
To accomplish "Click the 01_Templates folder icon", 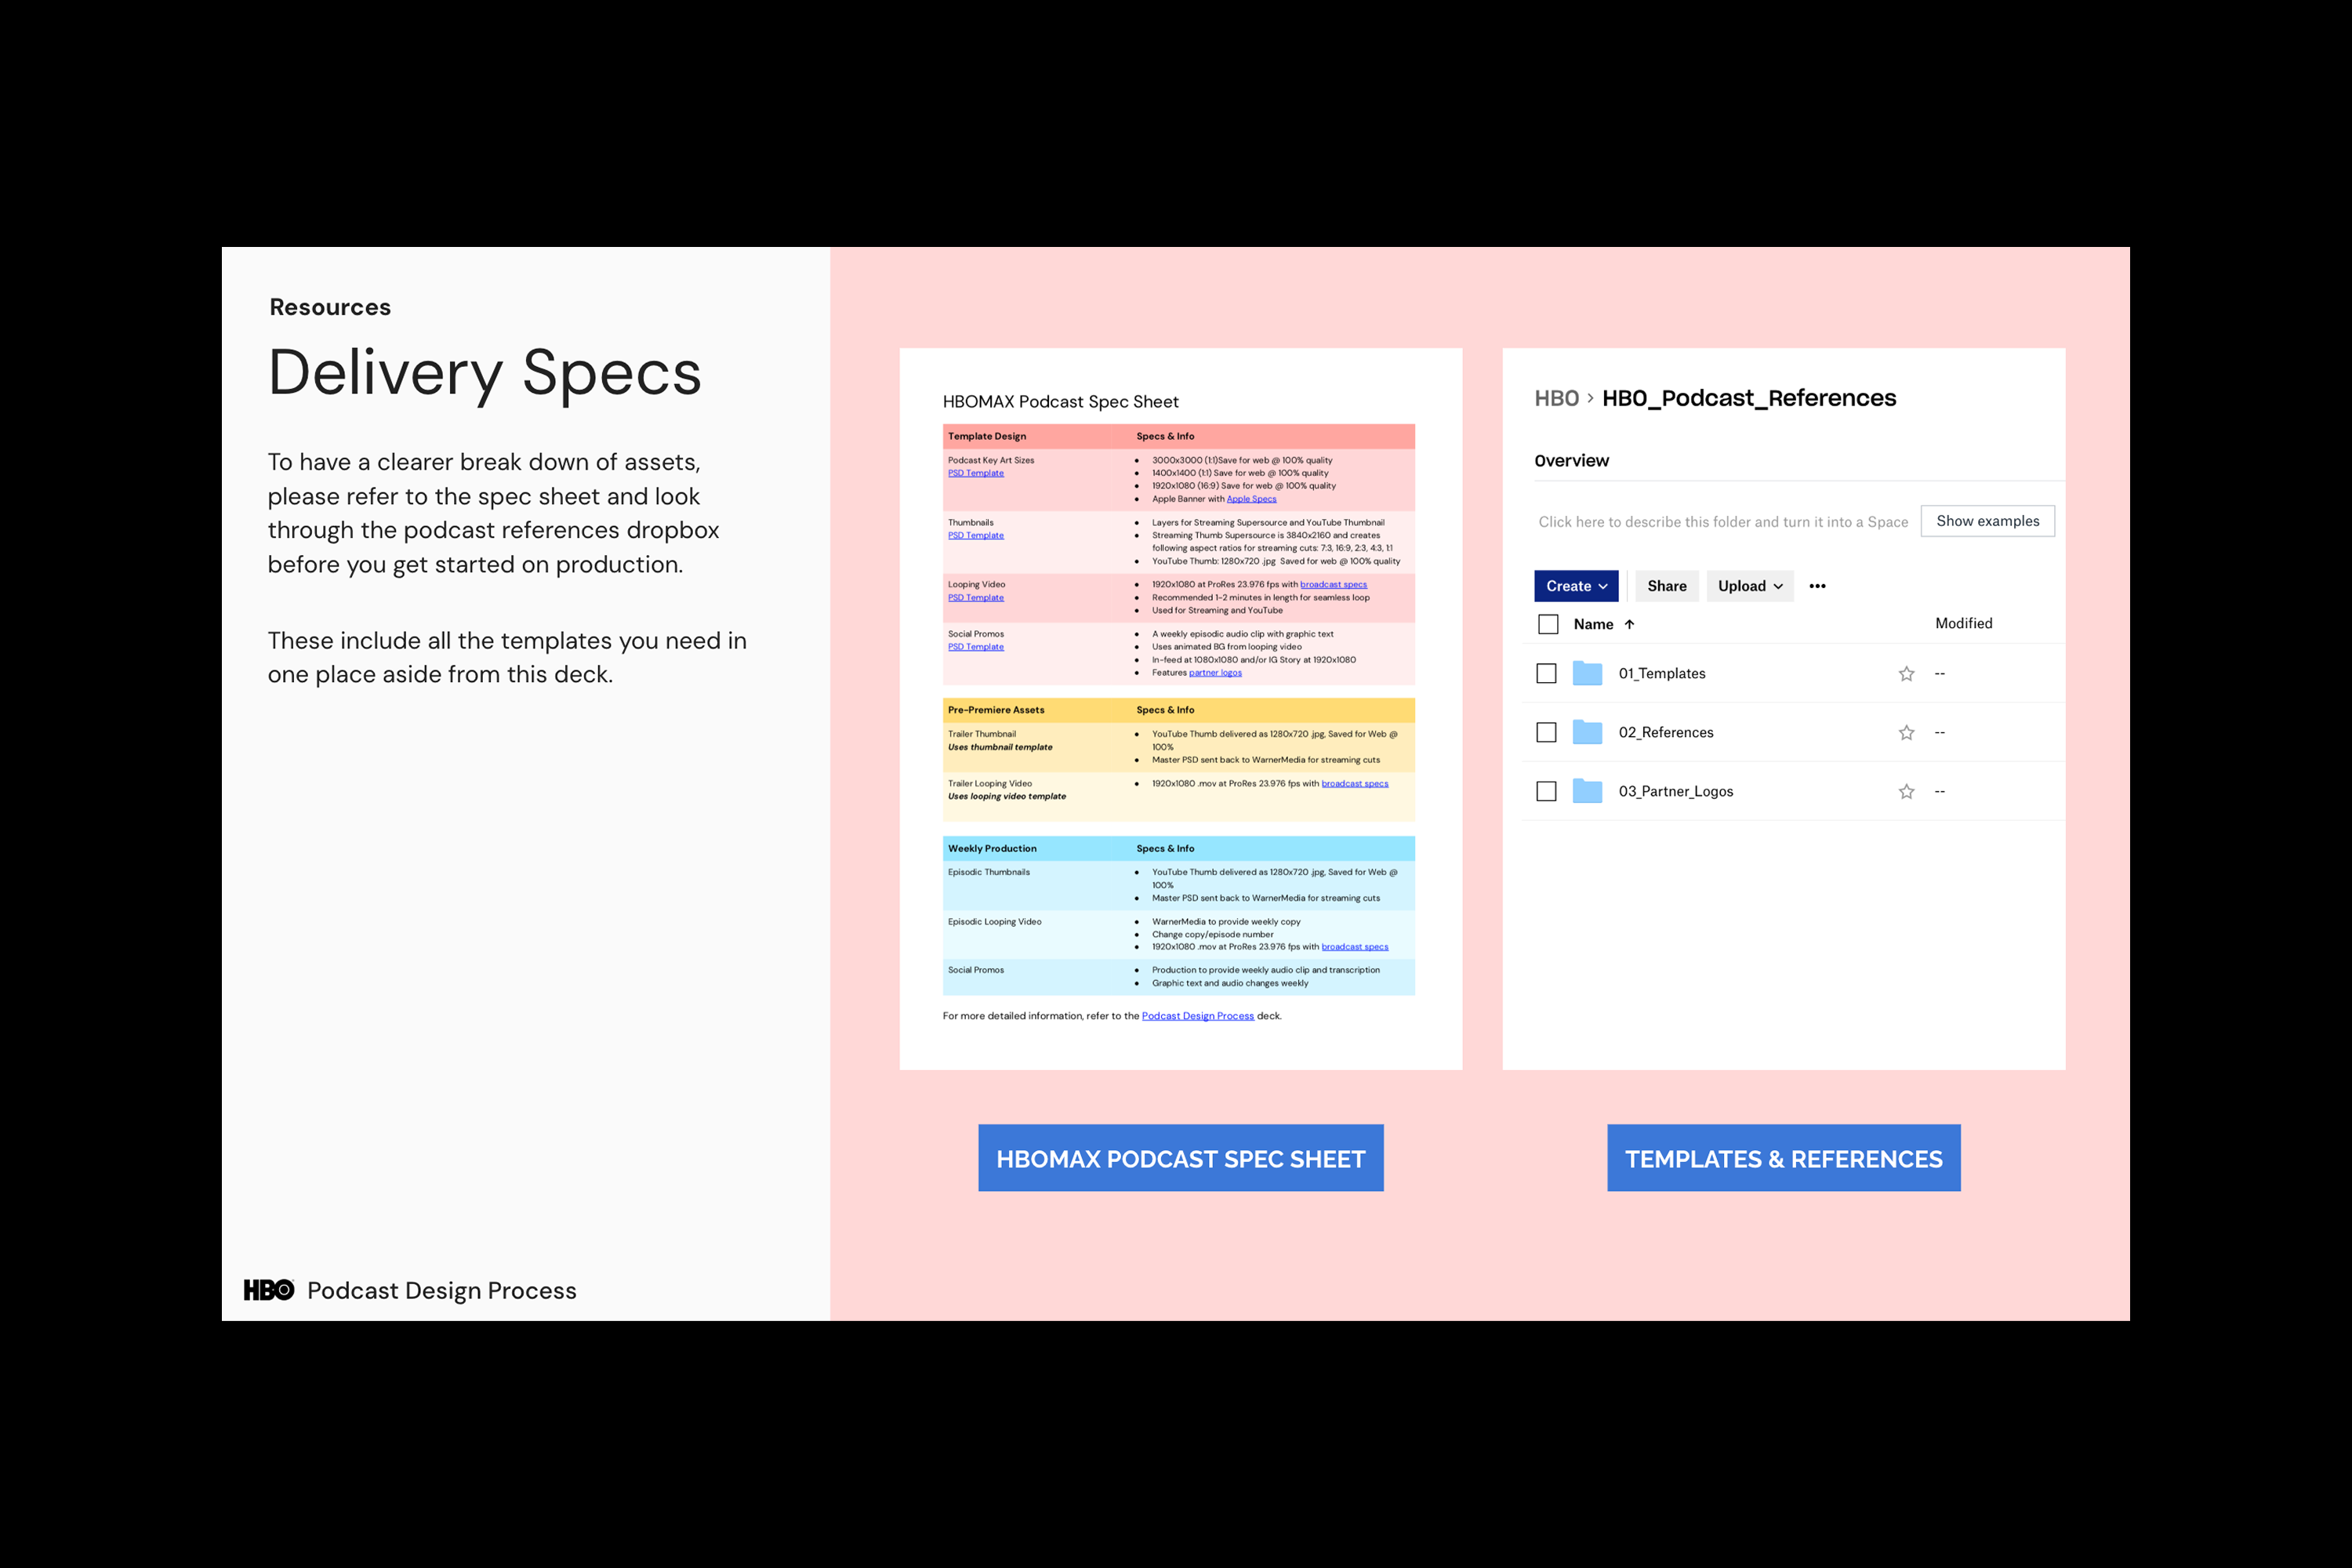I will [x=1587, y=673].
